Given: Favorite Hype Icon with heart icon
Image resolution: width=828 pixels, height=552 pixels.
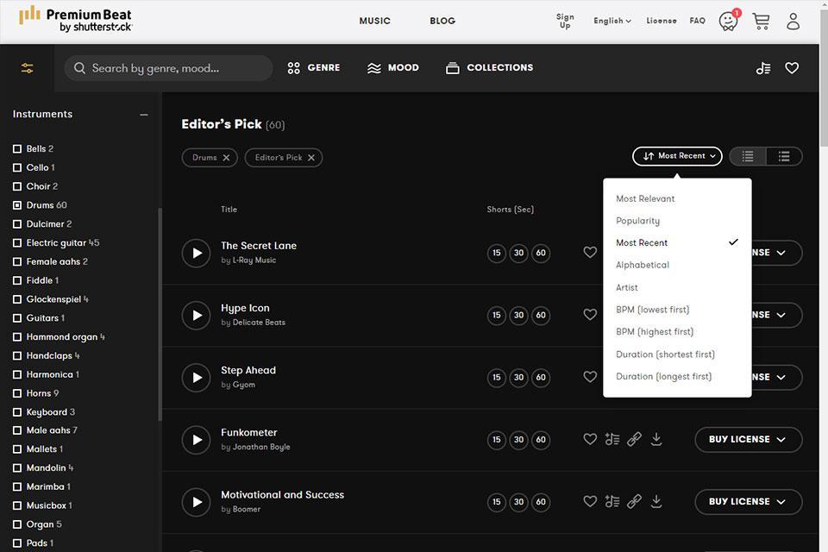Looking at the screenshot, I should tap(590, 315).
